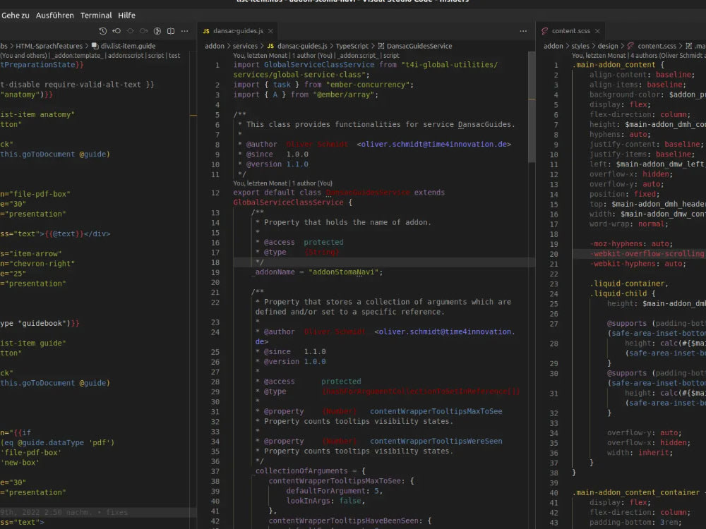Toggle file blame annotations icon
This screenshot has height=529, width=706.
158,31
